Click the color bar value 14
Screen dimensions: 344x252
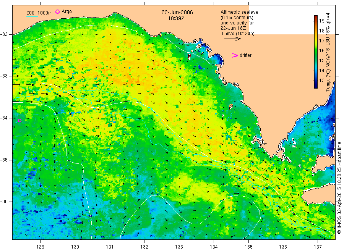pyautogui.click(x=322, y=71)
